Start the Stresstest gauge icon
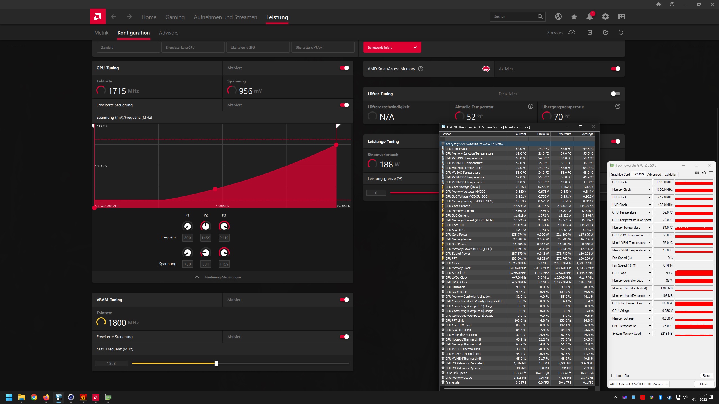The width and height of the screenshot is (719, 404). 572,32
